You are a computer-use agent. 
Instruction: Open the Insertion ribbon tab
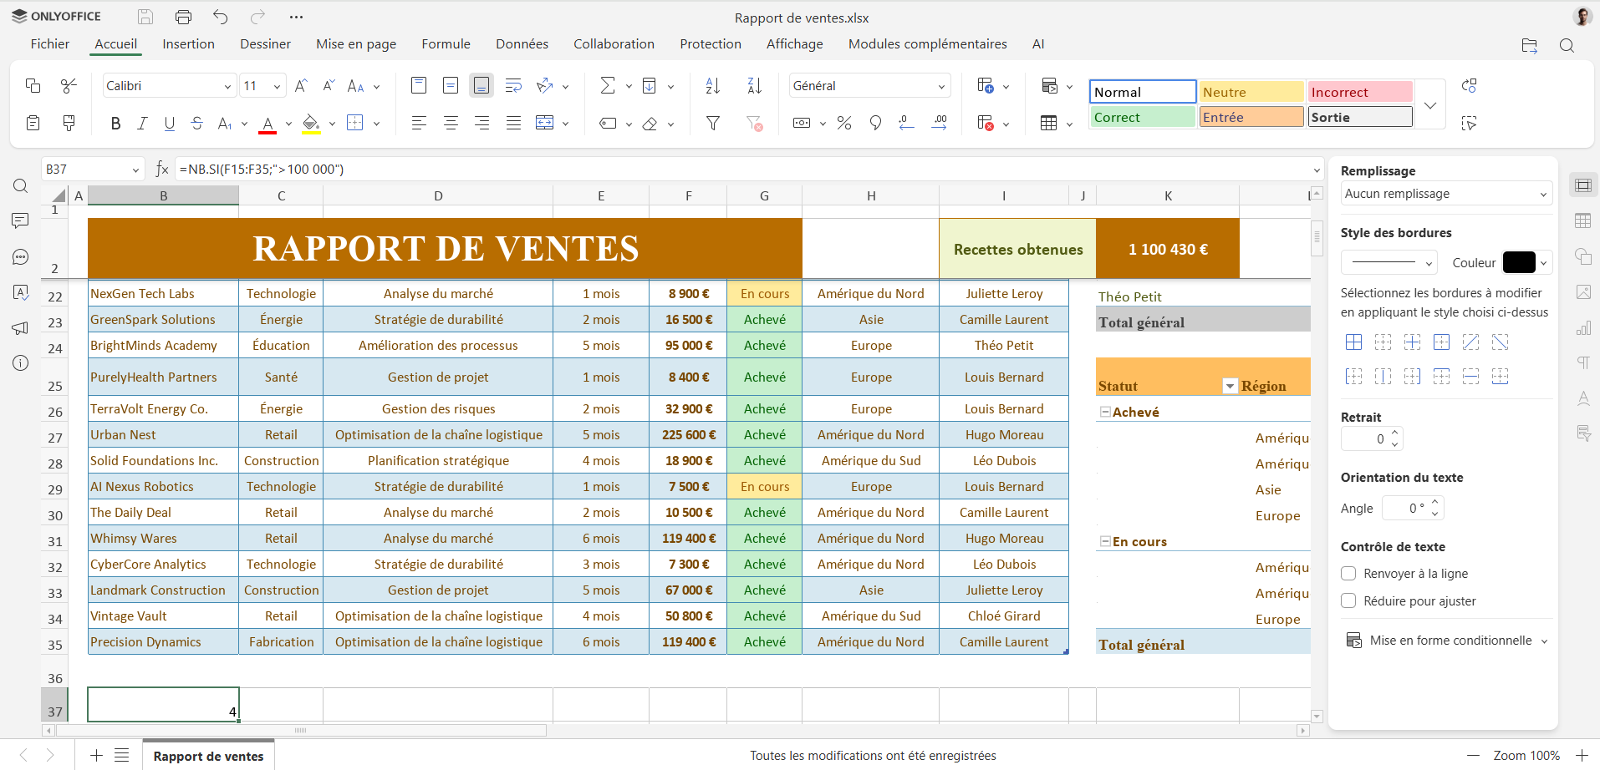[188, 44]
